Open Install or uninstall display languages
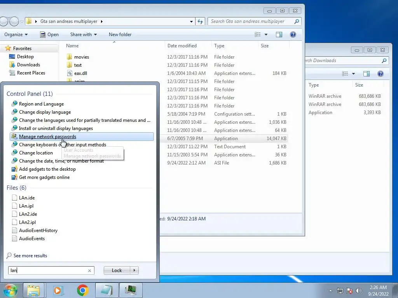This screenshot has height=298, width=398. click(x=56, y=128)
